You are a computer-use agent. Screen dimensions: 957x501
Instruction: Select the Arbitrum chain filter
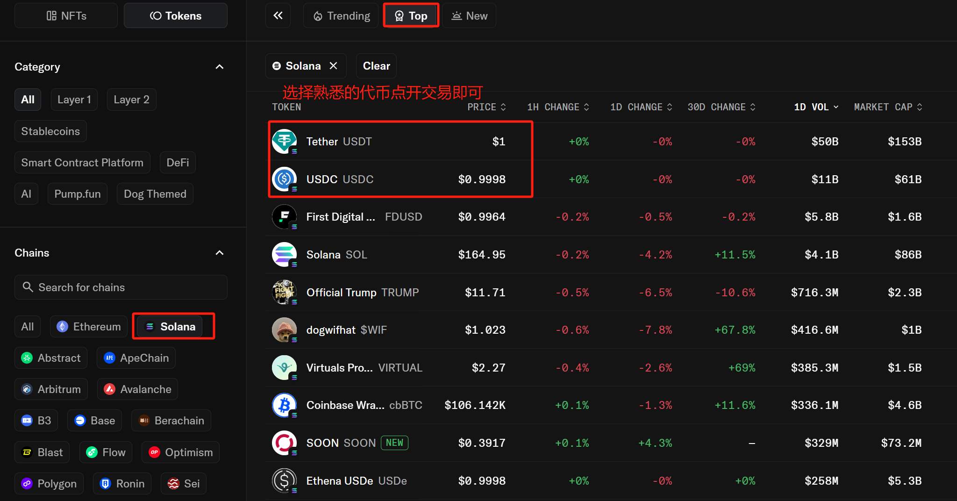pyautogui.click(x=51, y=389)
